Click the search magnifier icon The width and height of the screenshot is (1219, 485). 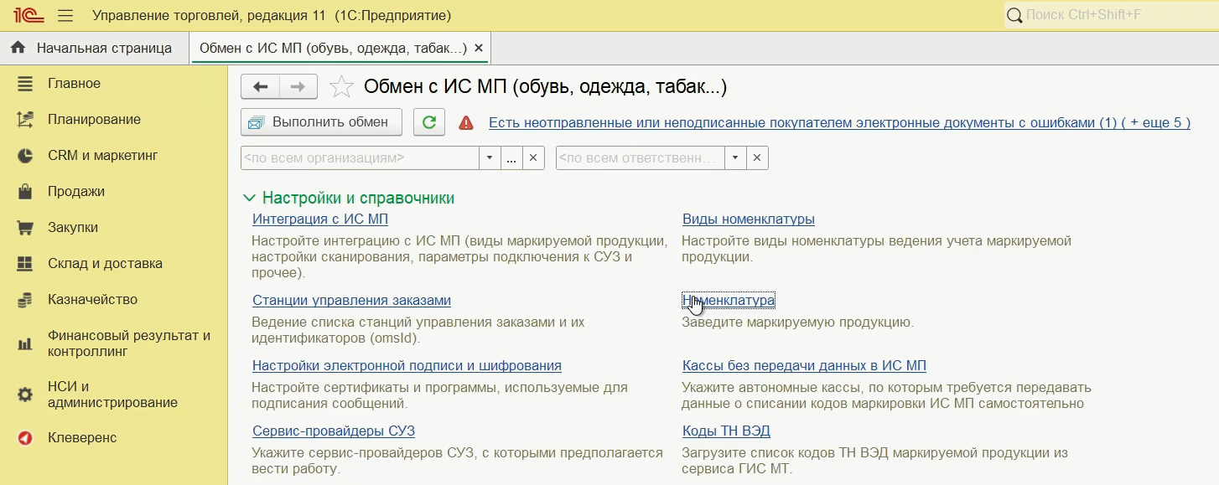(x=1014, y=16)
